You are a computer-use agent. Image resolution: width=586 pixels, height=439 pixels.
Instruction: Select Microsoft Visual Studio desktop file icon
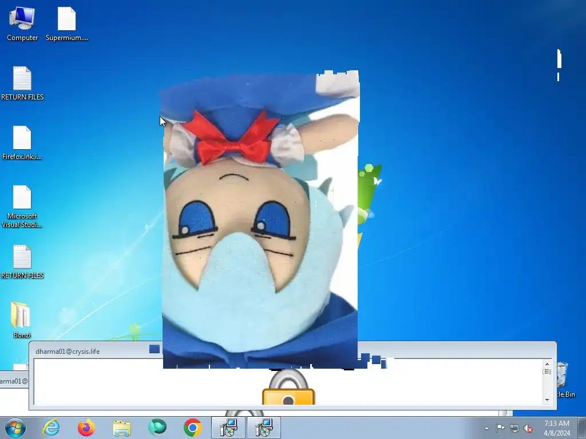22,206
